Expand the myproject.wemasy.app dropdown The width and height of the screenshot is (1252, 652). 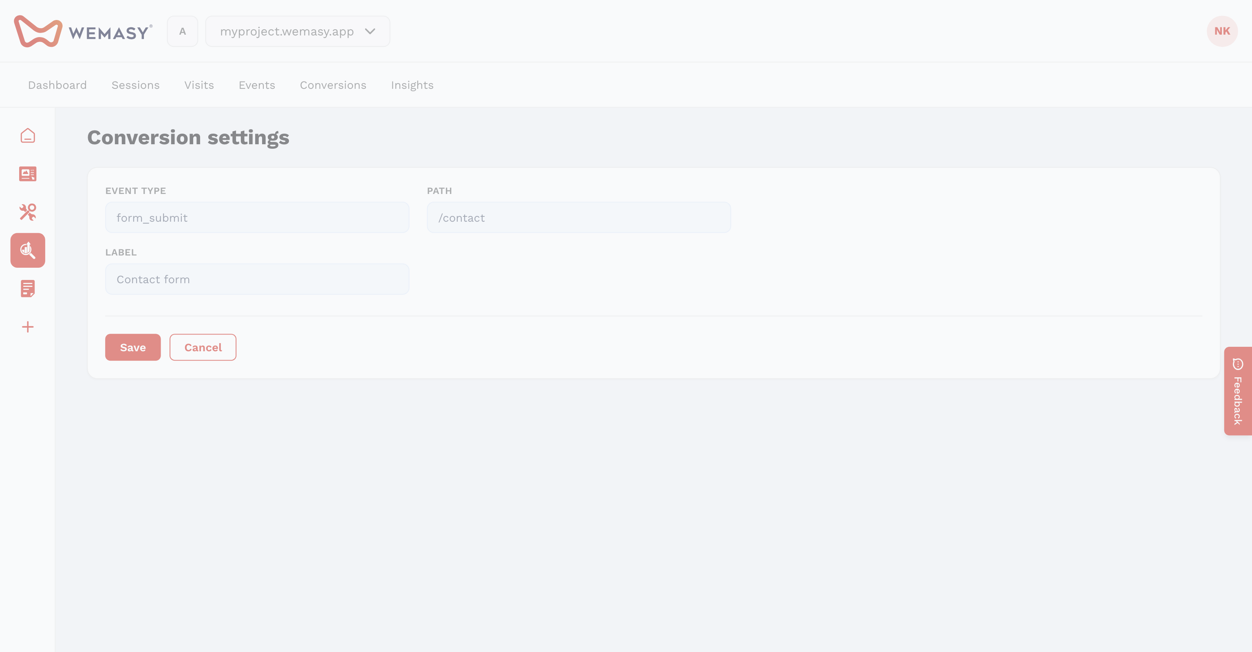pyautogui.click(x=298, y=31)
